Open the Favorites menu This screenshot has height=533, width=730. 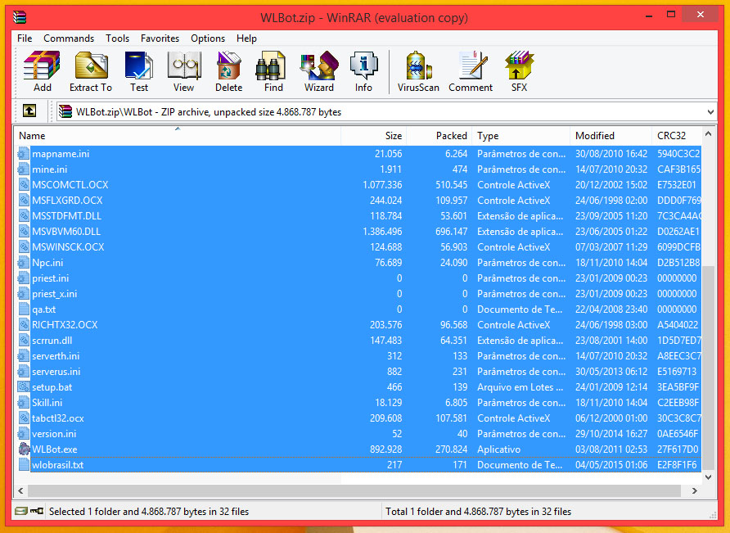click(x=160, y=38)
